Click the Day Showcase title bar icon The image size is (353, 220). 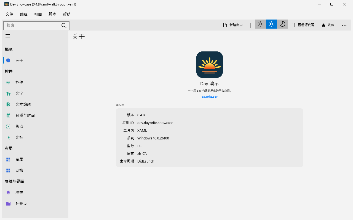[x=7, y=4]
